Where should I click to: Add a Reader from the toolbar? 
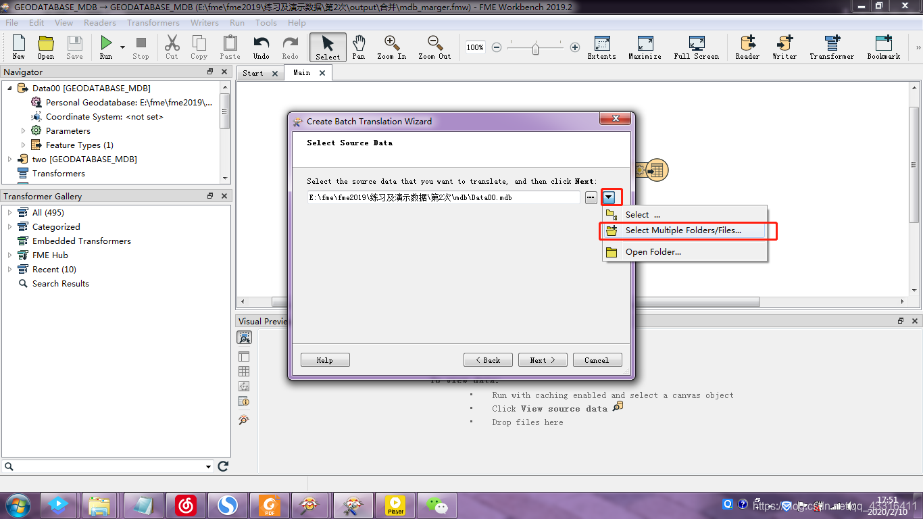[747, 47]
